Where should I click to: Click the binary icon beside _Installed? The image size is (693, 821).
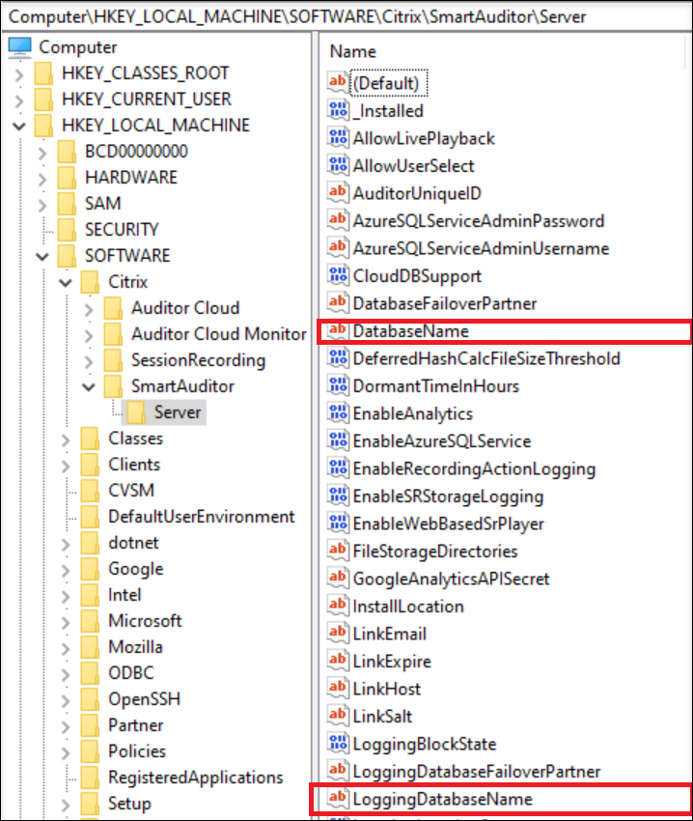[x=338, y=110]
